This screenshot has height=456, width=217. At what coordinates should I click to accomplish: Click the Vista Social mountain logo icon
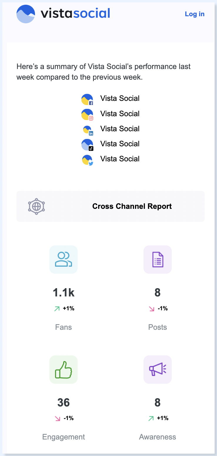[26, 14]
